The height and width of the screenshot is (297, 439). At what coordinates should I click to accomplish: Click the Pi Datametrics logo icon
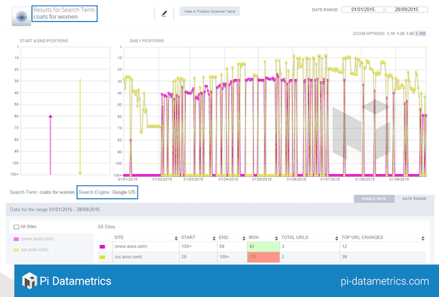tap(29, 280)
